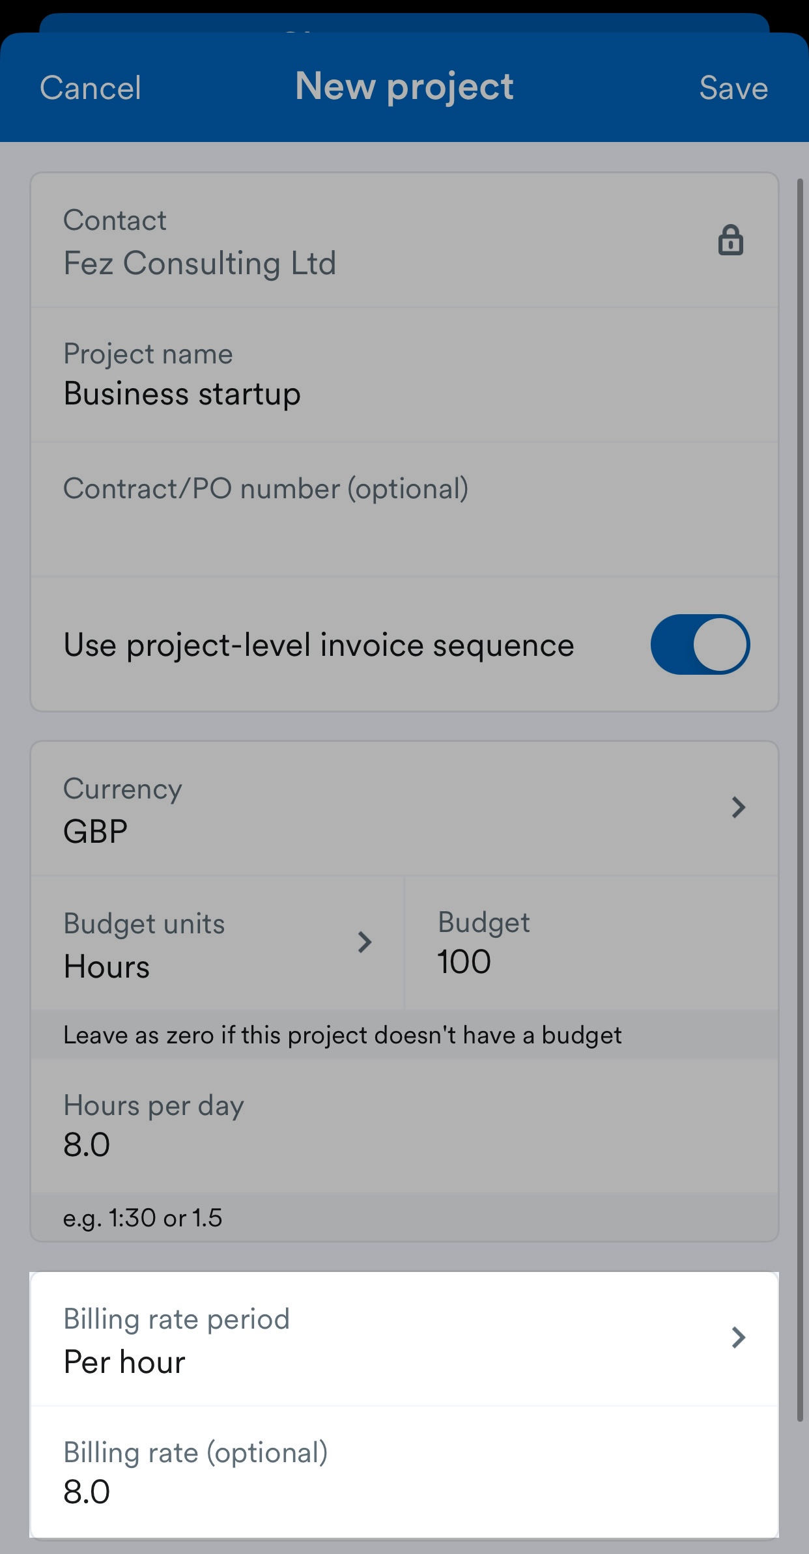This screenshot has width=809, height=1554.
Task: Click the lock icon beside Contact
Action: click(x=730, y=240)
